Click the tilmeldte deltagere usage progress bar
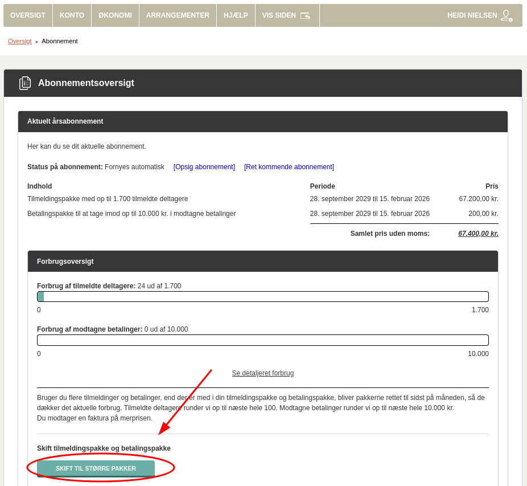Screen dimensions: 527x486 263,297
